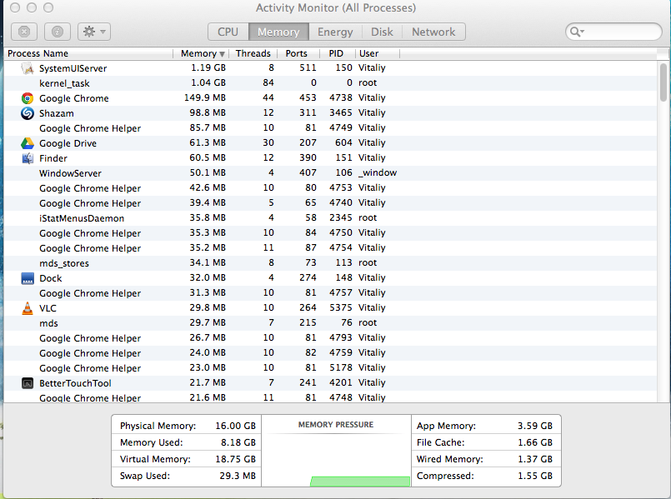
Task: Click the Google Drive app icon
Action: [28, 143]
